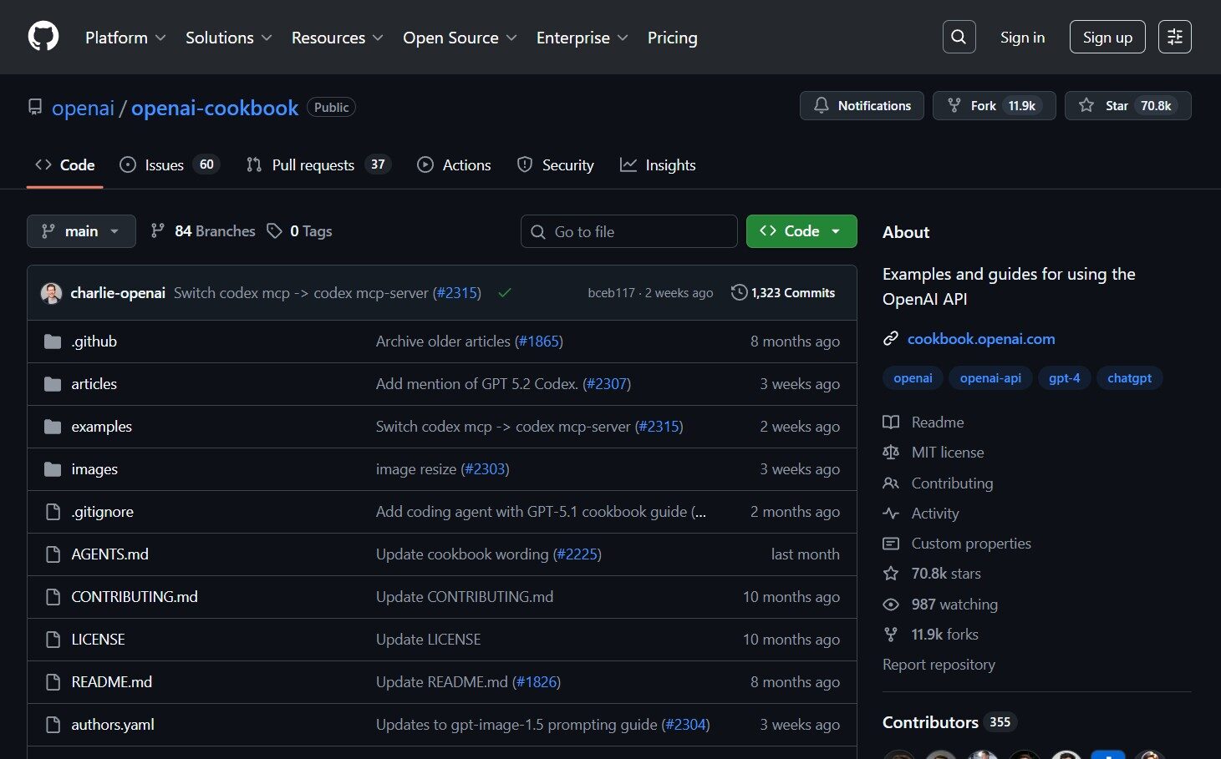The image size is (1221, 759).
Task: Focus the Go to file search field
Action: coord(628,231)
